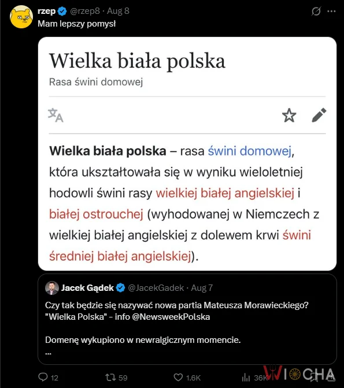Open the three-dot more options menu

click(331, 11)
